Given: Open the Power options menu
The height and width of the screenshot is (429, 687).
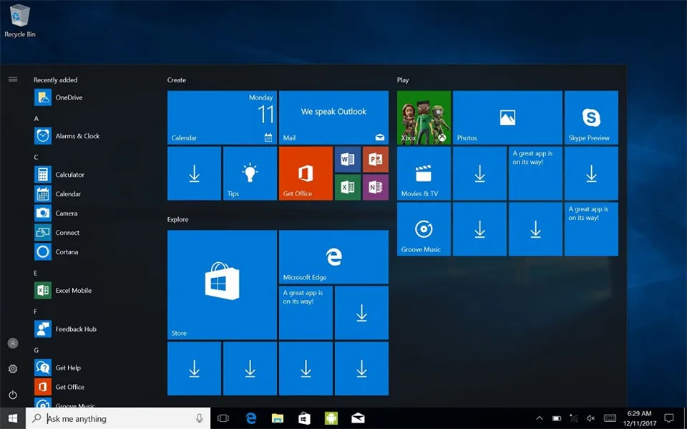Looking at the screenshot, I should (13, 395).
